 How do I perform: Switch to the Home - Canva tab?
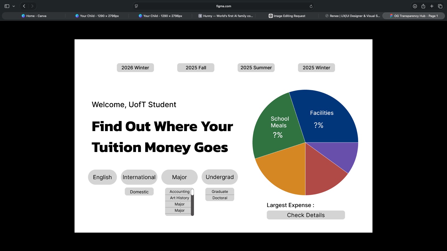click(34, 16)
